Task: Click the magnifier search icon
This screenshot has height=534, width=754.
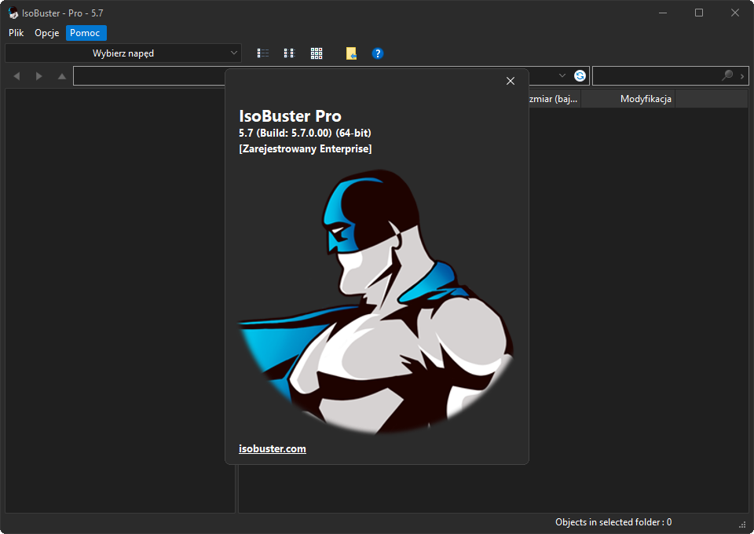Action: point(727,75)
